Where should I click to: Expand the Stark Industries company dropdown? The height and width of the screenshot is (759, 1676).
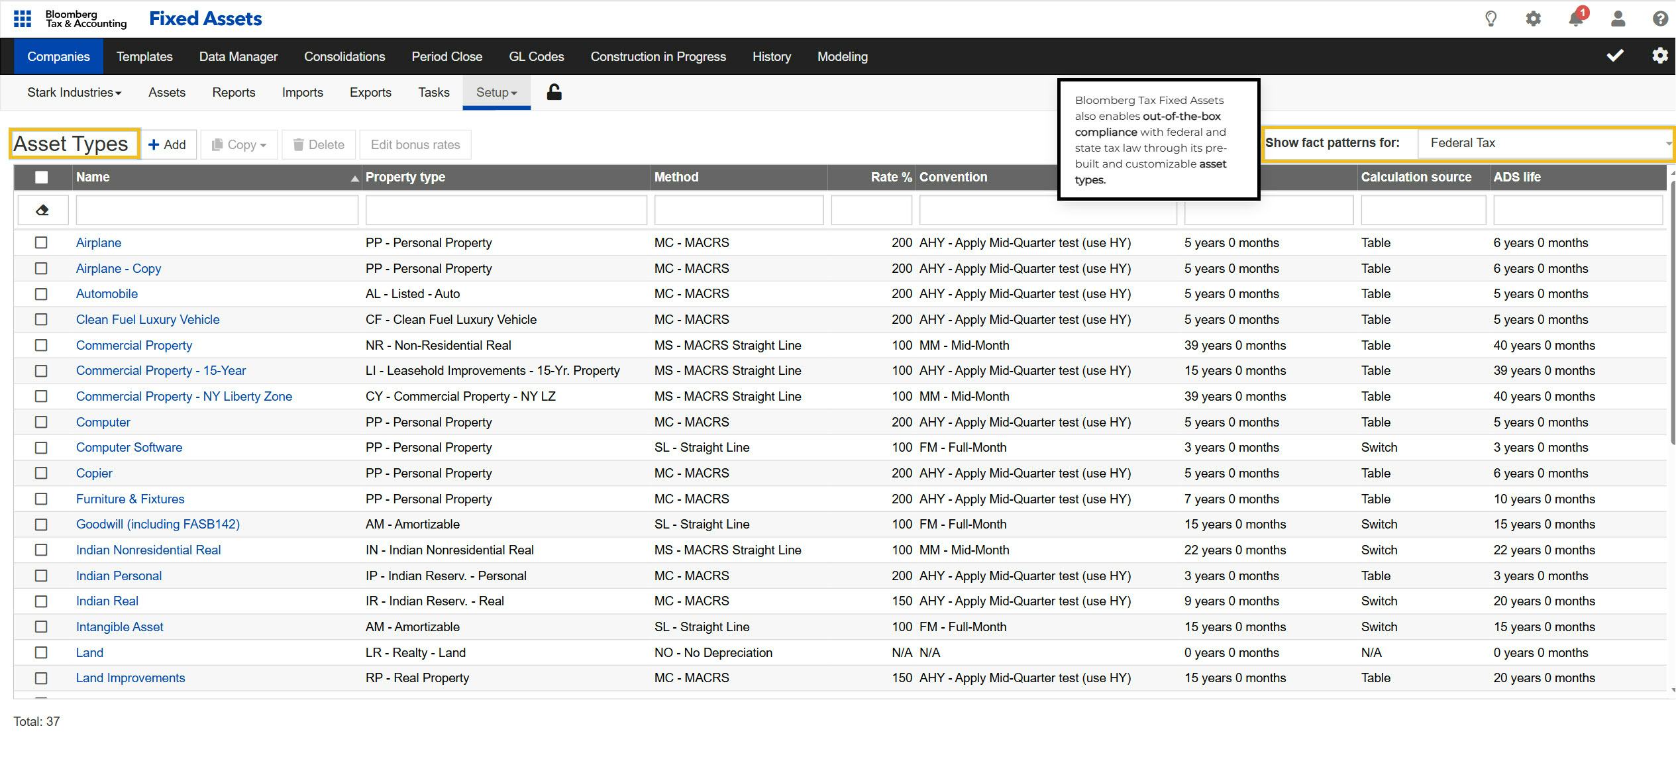tap(74, 92)
